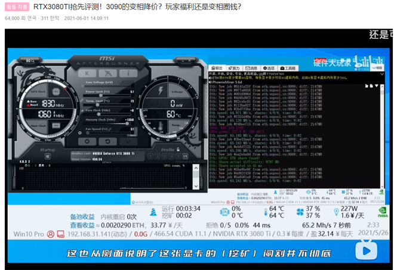
Task: Click the bilibili watermark logo top right
Action: (368, 62)
